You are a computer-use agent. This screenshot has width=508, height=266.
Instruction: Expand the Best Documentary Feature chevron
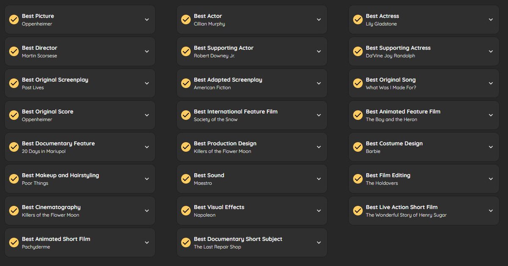click(147, 147)
